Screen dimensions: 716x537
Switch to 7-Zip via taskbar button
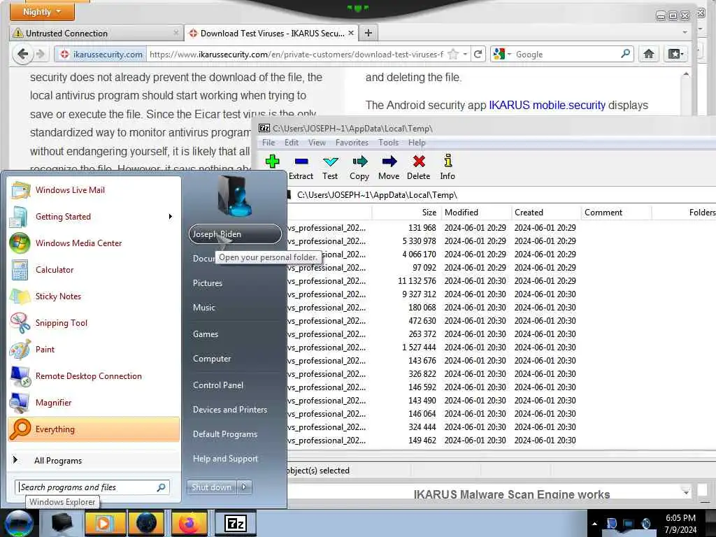coord(236,523)
